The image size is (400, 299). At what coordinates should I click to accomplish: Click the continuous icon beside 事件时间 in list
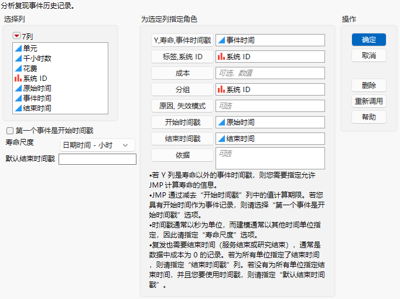[x=18, y=98]
